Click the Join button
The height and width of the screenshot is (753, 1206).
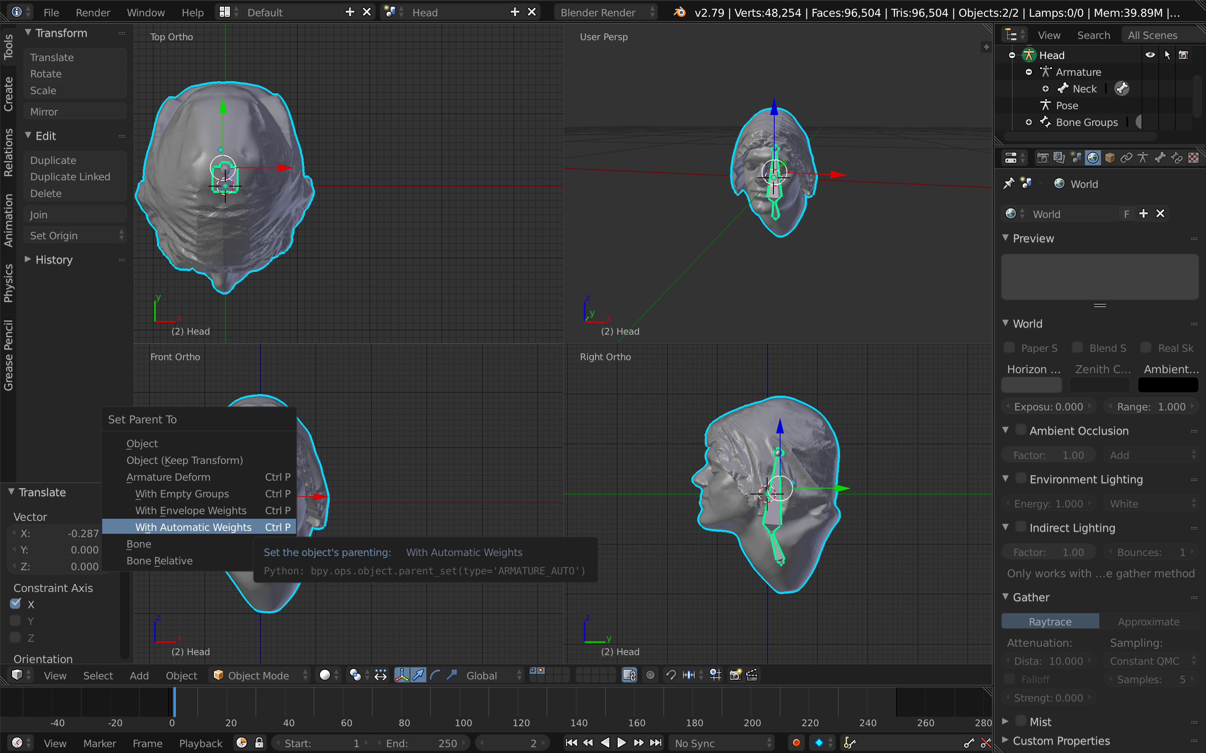click(75, 215)
